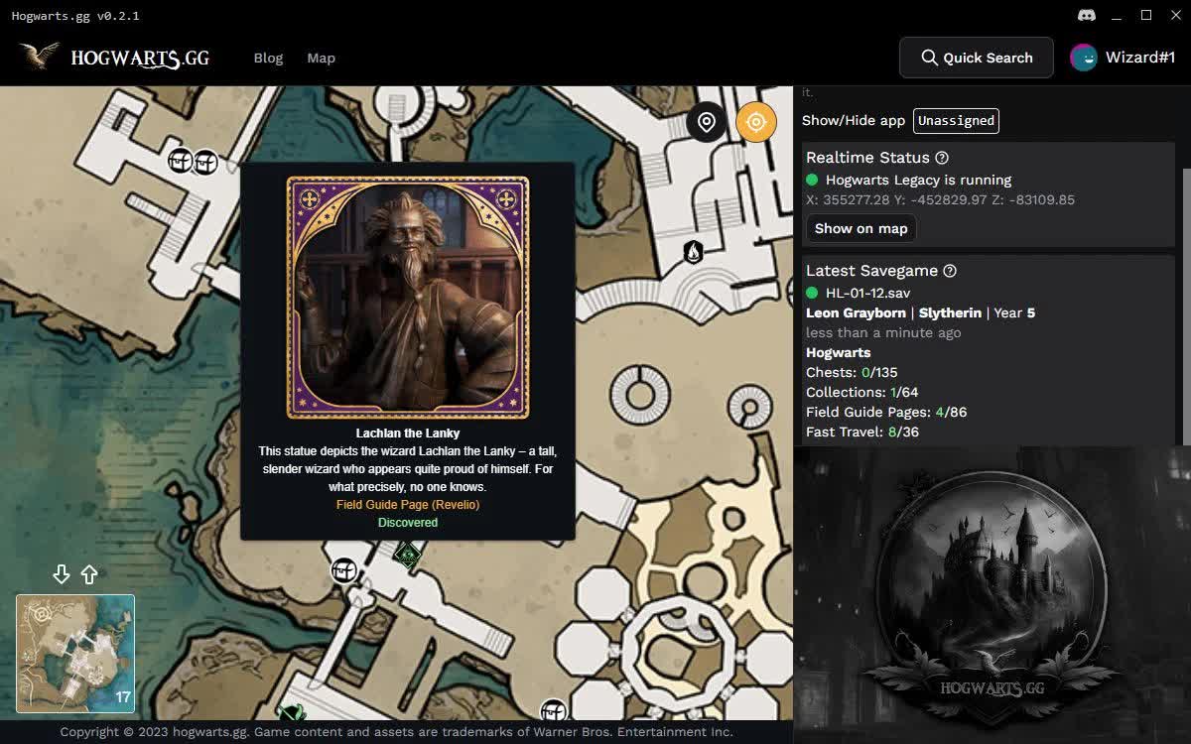Click the "Latest Savegame" heading
1191x744 pixels.
[x=871, y=271]
